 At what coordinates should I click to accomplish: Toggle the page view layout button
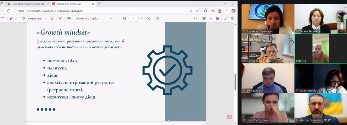[157, 18]
